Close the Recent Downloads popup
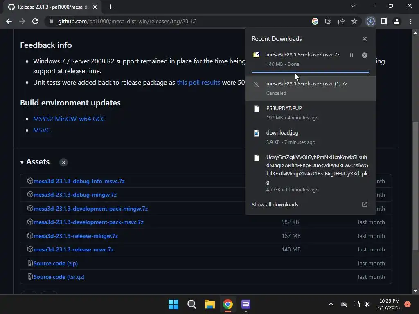This screenshot has width=419, height=314. coord(365,39)
